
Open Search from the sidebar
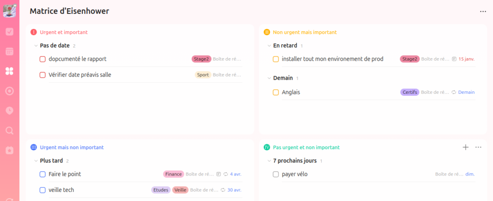[x=9, y=130]
